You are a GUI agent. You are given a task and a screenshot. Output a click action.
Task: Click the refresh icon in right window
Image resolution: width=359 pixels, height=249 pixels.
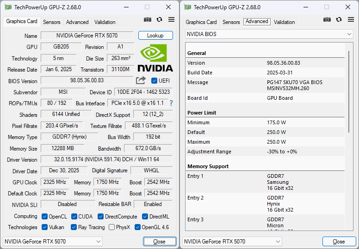pyautogui.click(x=339, y=20)
